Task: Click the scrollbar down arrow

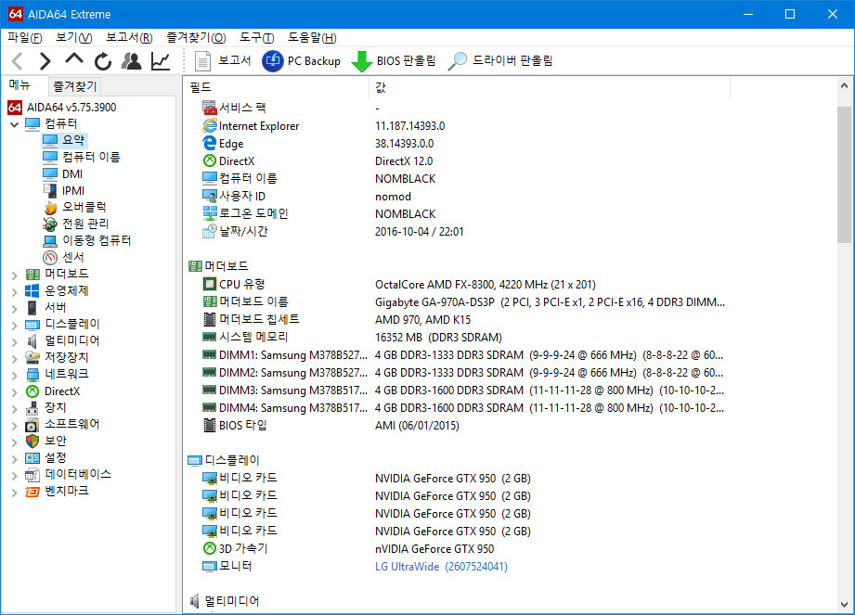Action: (844, 605)
